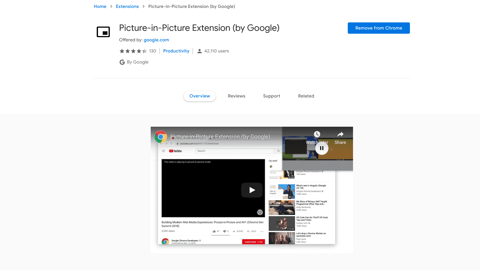Open the Support tab

coord(271,96)
